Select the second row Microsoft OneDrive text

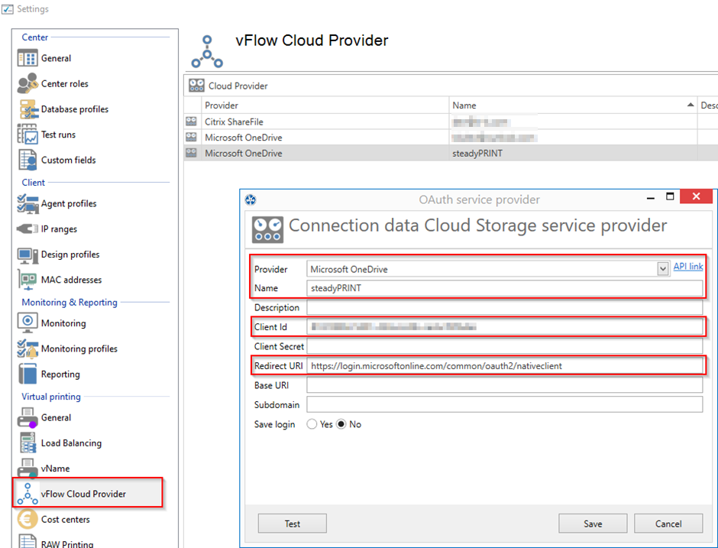tap(244, 138)
